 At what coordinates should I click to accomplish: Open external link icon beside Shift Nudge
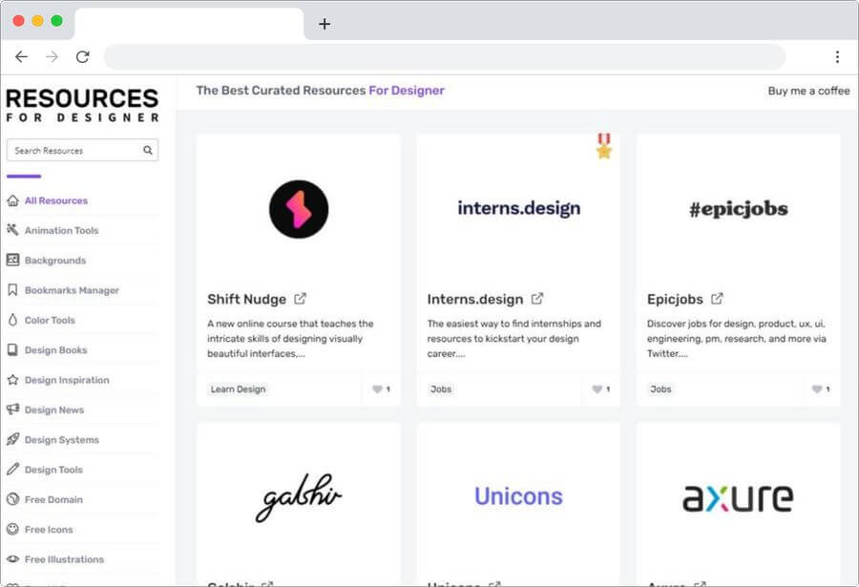click(301, 299)
